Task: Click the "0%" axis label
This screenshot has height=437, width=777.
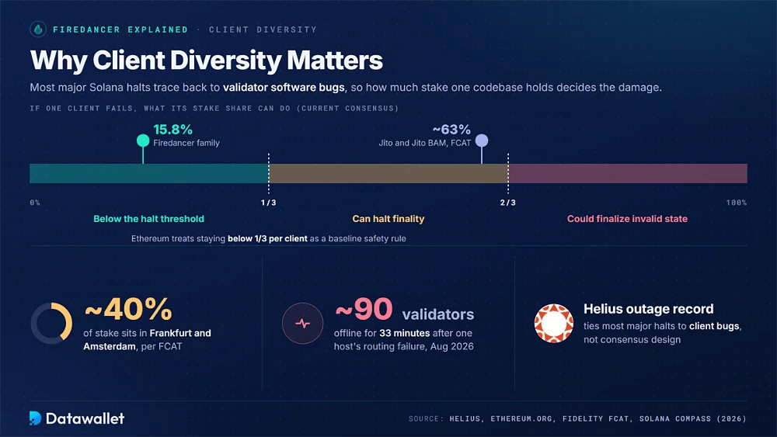Action: (35, 203)
